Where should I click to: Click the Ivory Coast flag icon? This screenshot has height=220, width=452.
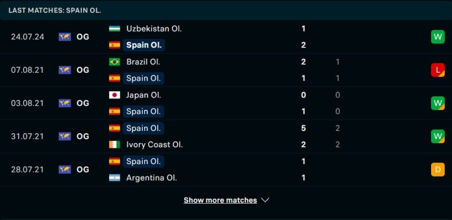[115, 144]
